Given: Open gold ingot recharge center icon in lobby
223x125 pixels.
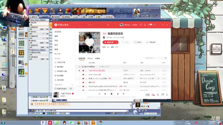Looking at the screenshot, I should tap(45, 11).
